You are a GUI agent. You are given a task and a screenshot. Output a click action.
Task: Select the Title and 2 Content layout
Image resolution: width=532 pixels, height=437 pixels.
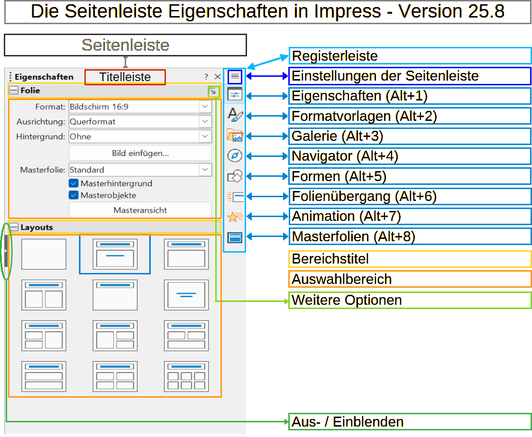pos(44,295)
